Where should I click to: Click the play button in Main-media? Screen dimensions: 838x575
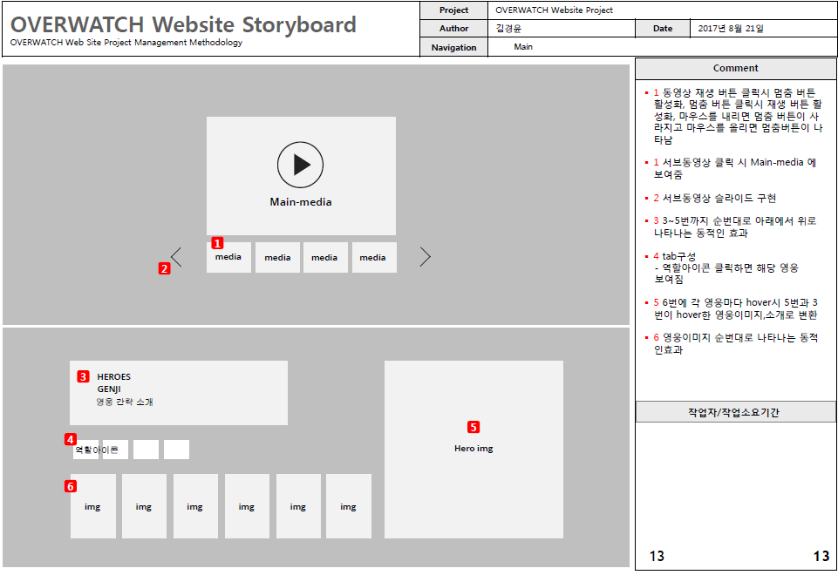pyautogui.click(x=300, y=165)
